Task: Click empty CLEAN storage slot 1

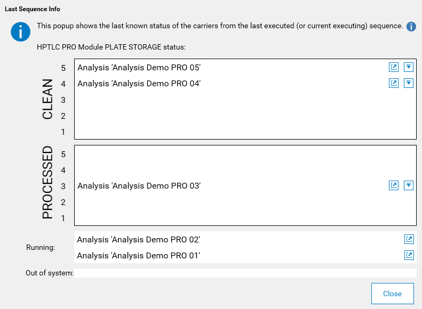Action: pos(245,132)
